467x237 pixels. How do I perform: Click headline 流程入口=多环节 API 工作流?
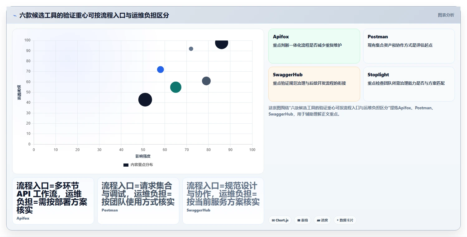pos(52,198)
